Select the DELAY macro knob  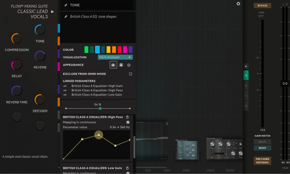[17, 65]
